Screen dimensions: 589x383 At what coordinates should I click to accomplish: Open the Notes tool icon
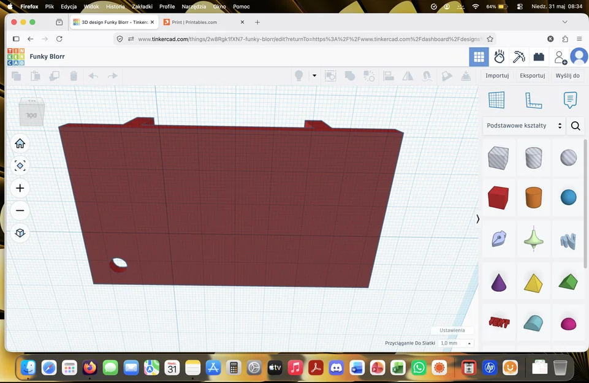click(570, 100)
